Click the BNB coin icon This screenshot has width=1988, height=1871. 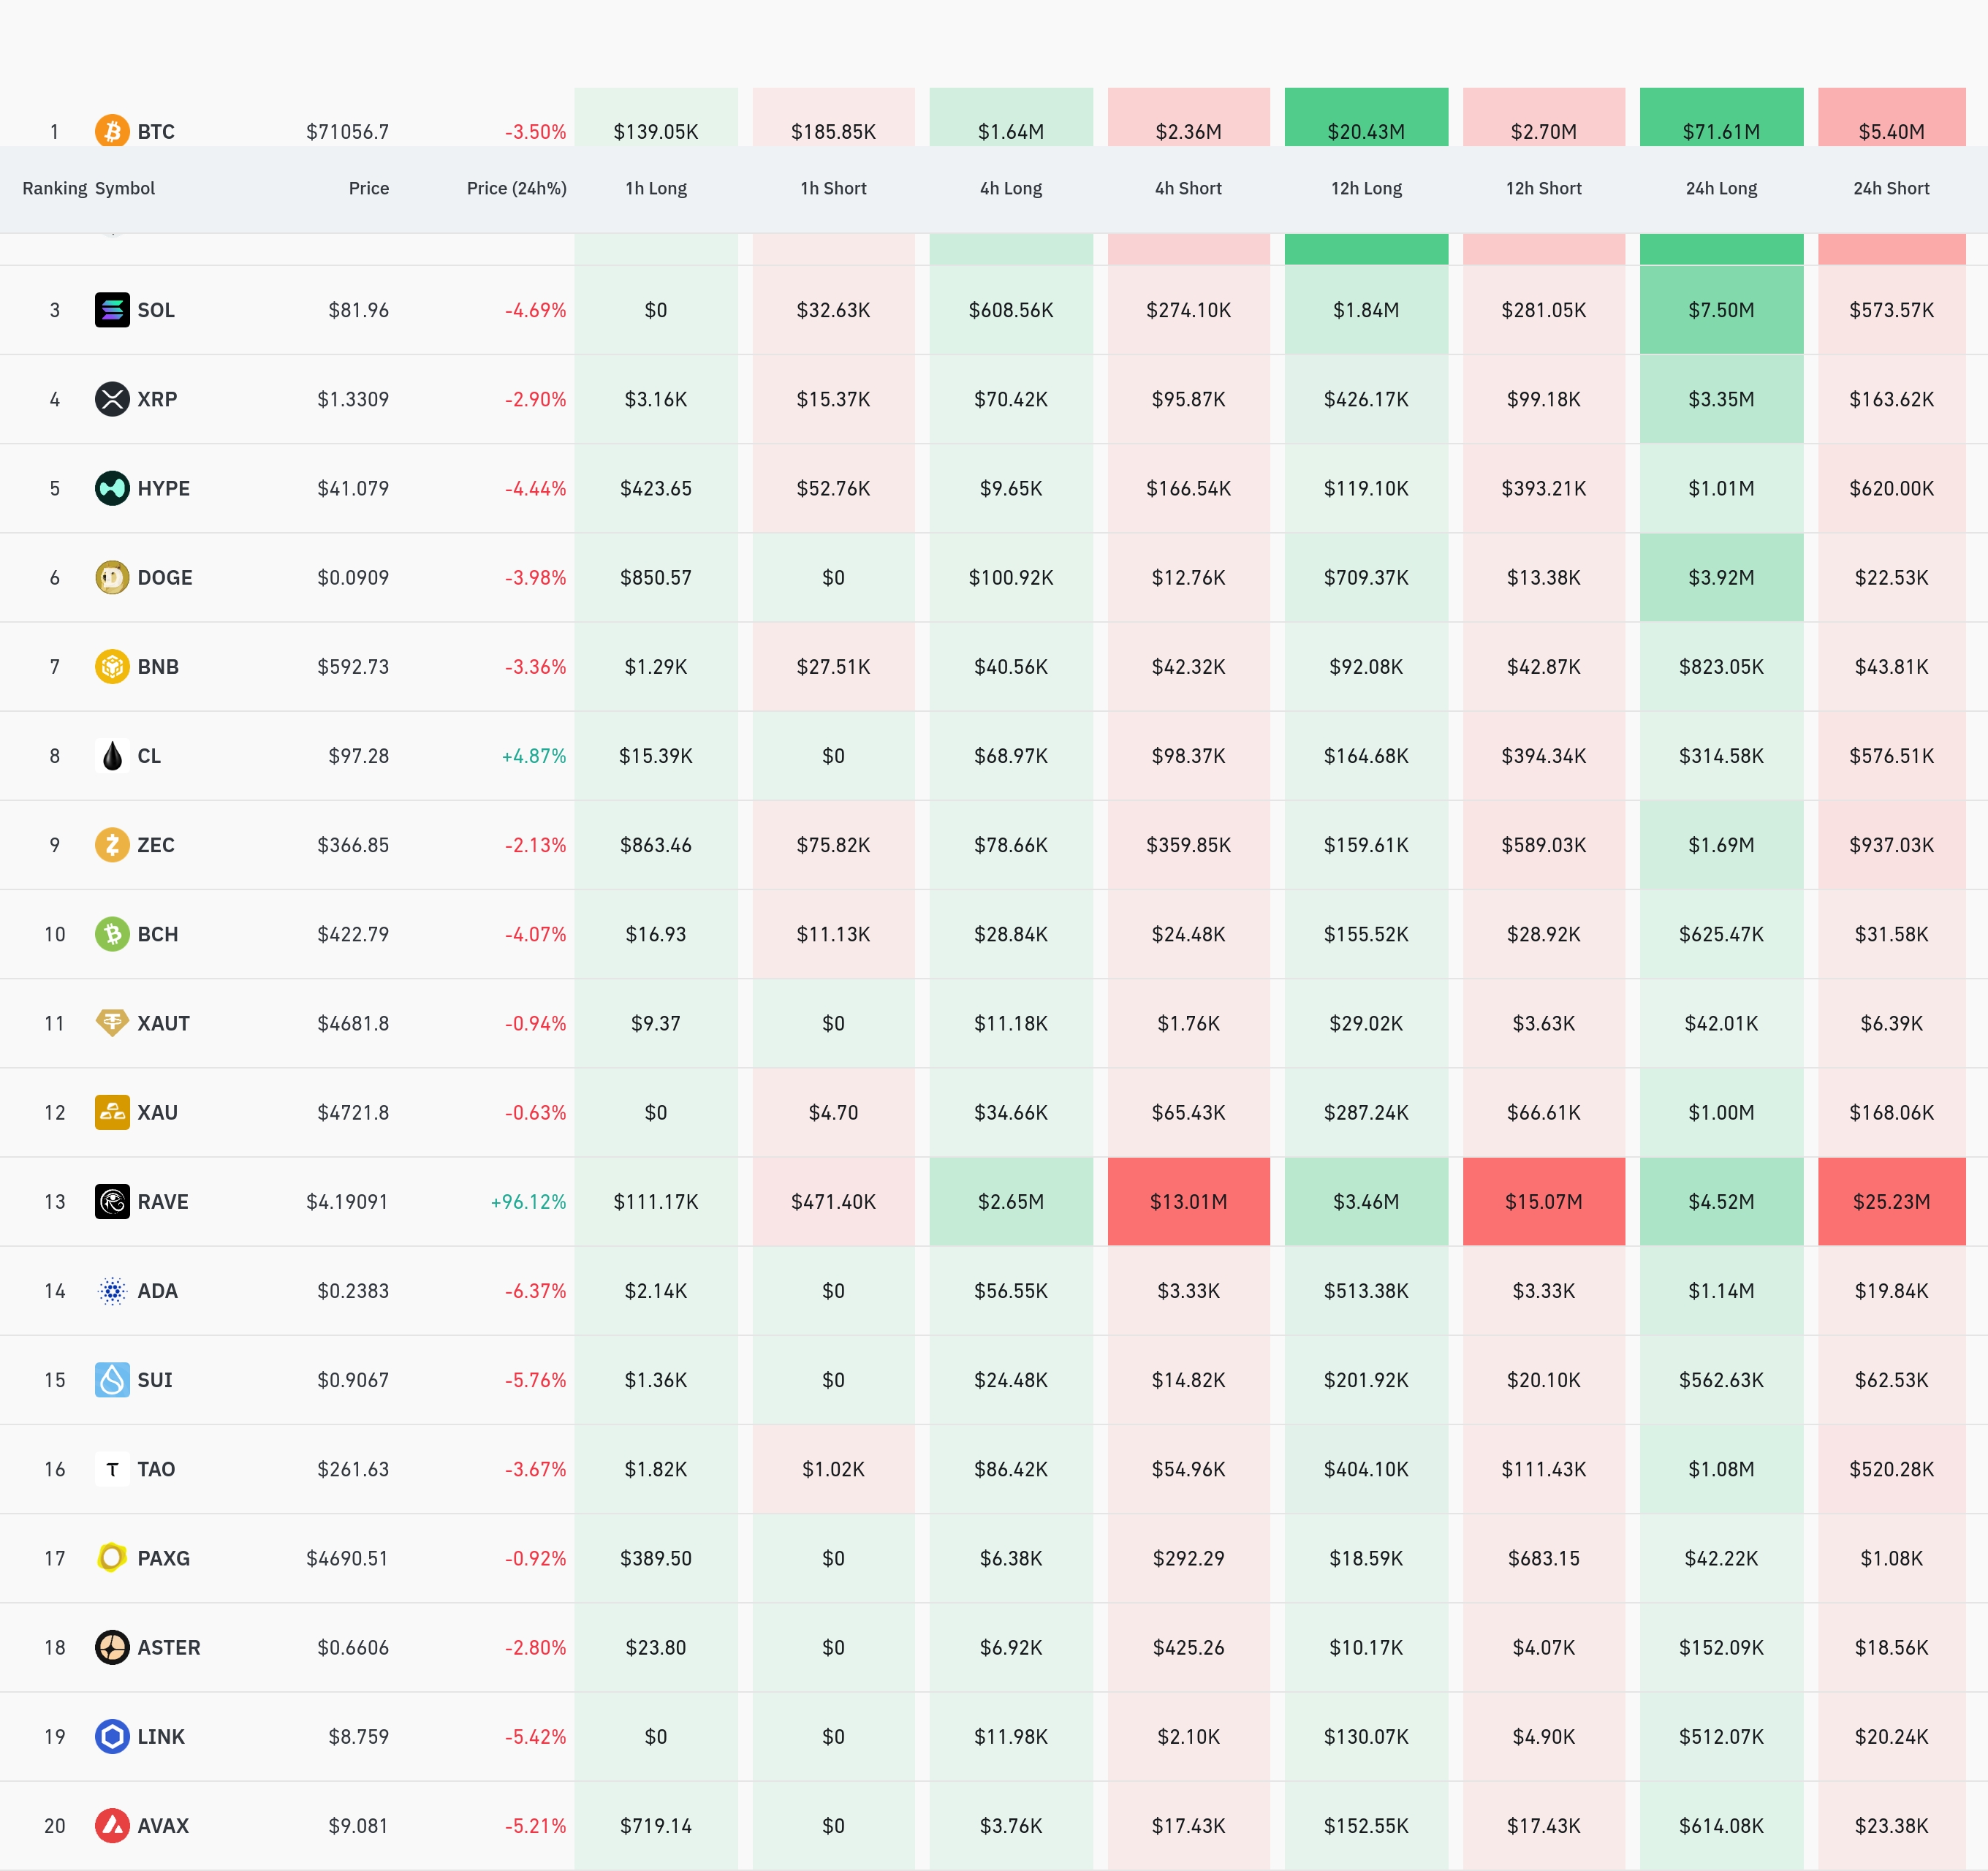(x=112, y=666)
